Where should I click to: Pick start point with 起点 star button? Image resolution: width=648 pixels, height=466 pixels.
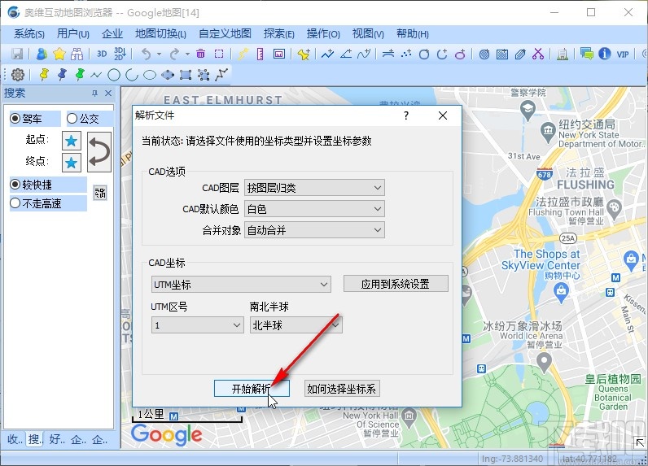(x=72, y=142)
